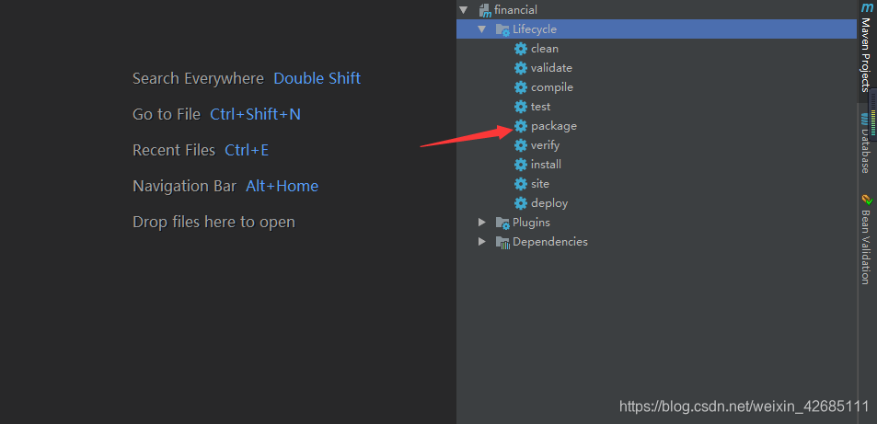Expand the Dependencies node
This screenshot has width=877, height=424.
pos(482,242)
